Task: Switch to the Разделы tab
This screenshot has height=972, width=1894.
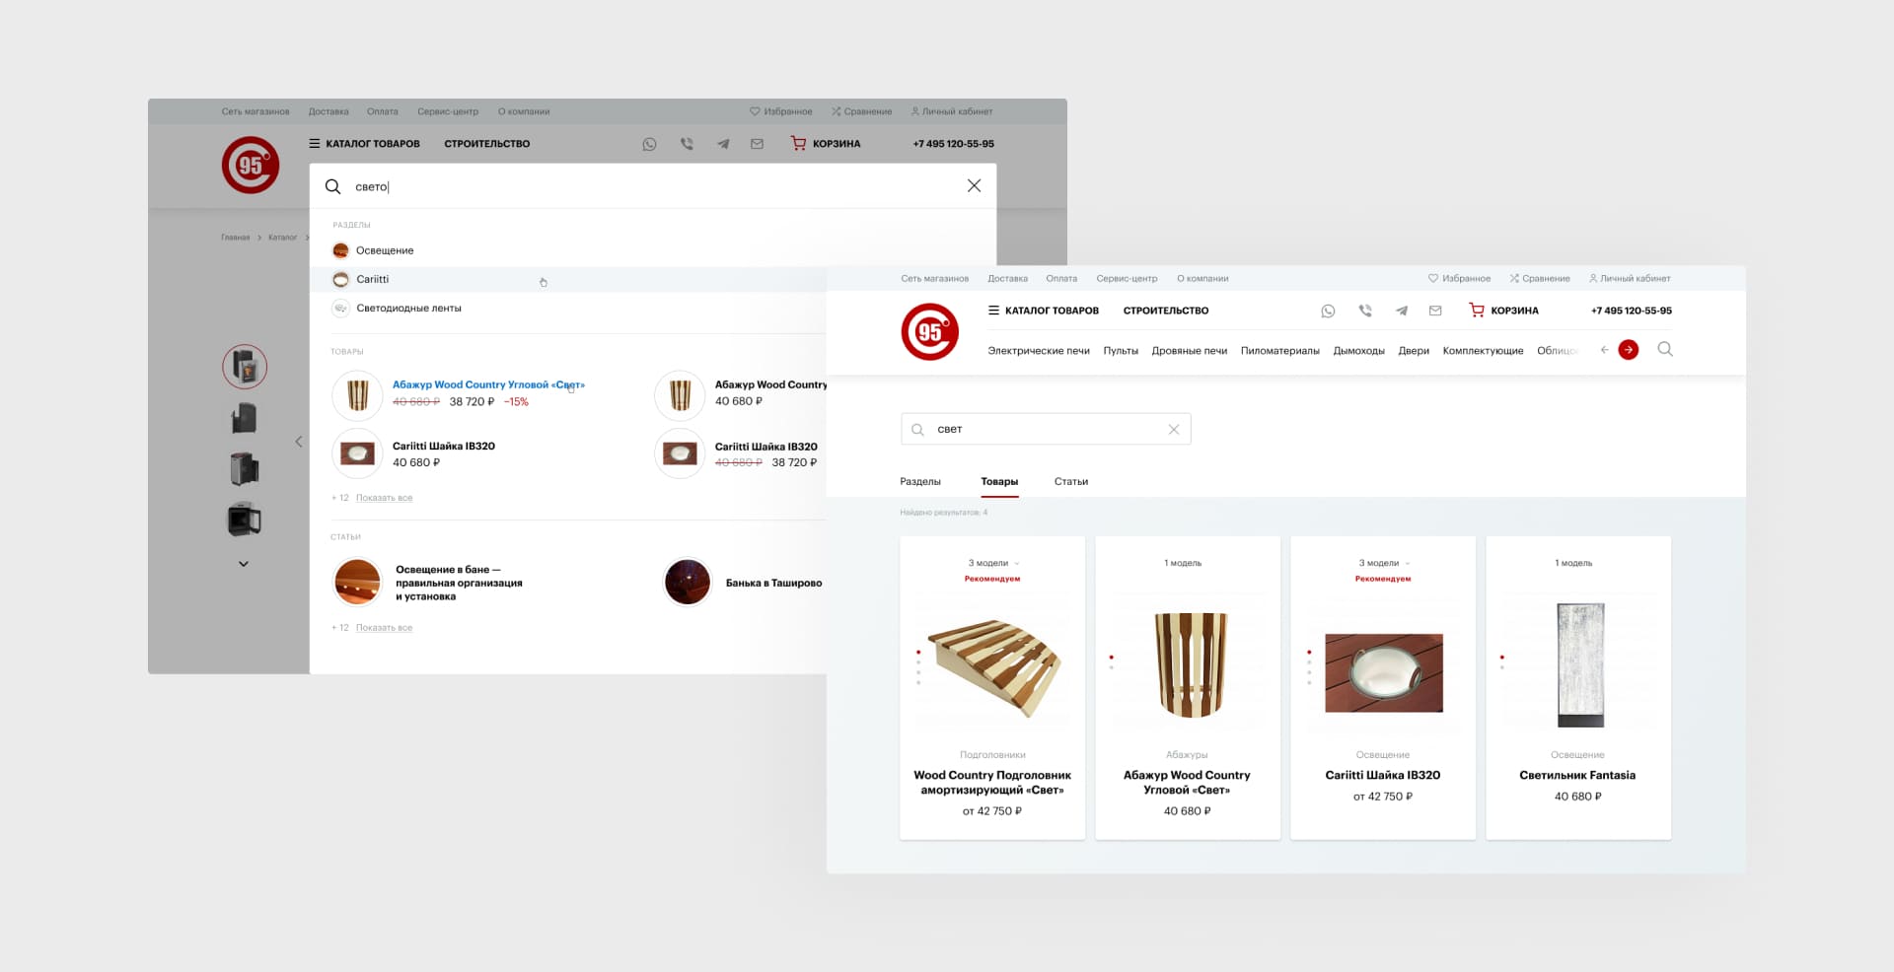Action: pyautogui.click(x=919, y=482)
